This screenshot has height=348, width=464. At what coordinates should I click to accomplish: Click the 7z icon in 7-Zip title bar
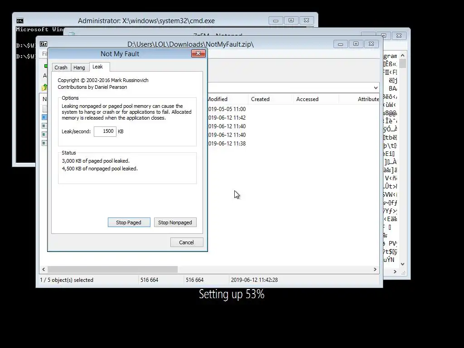(43, 44)
